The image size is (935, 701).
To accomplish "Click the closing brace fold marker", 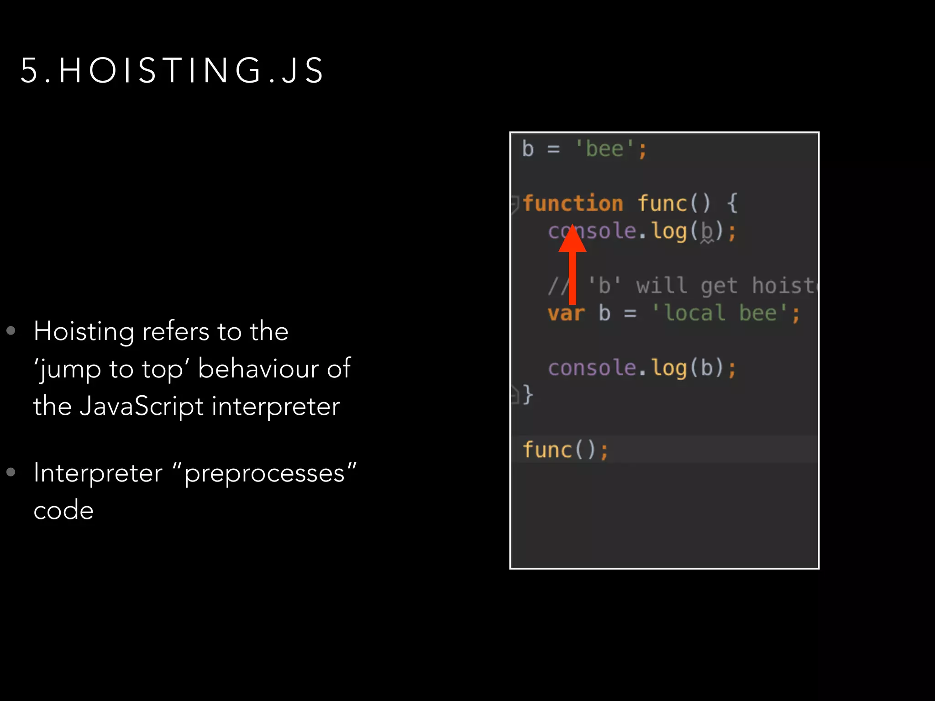I will pyautogui.click(x=515, y=394).
